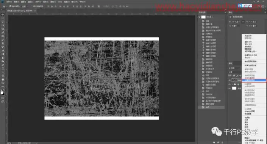This screenshot has height=144, width=267.
Task: Change screen mode from toolbar bottom
Action: 3,102
